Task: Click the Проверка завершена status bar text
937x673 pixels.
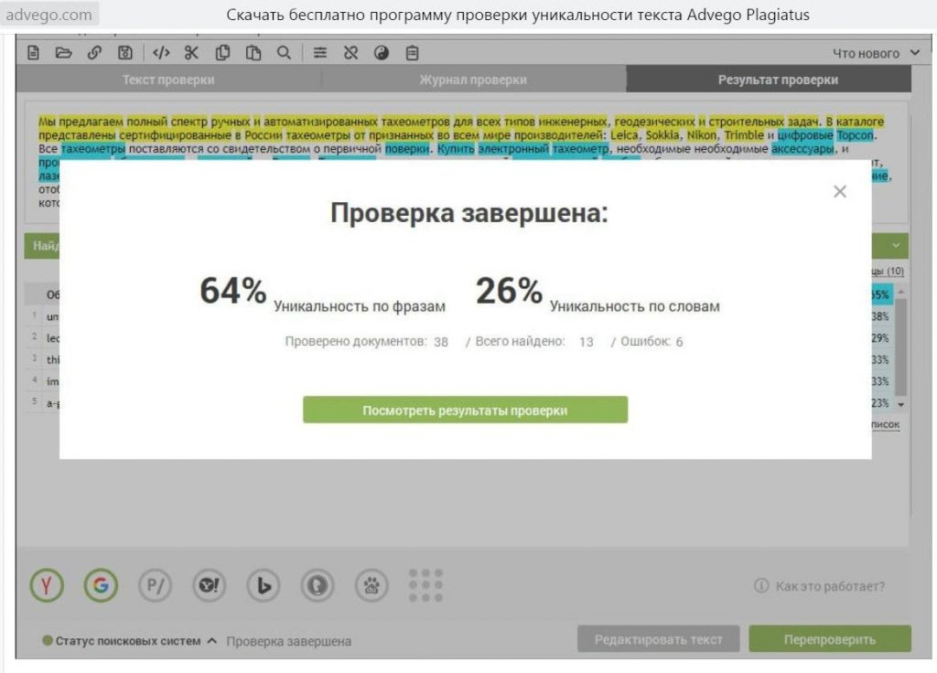Action: click(288, 641)
